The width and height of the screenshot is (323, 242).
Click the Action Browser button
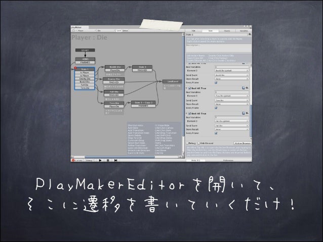pos(243,143)
